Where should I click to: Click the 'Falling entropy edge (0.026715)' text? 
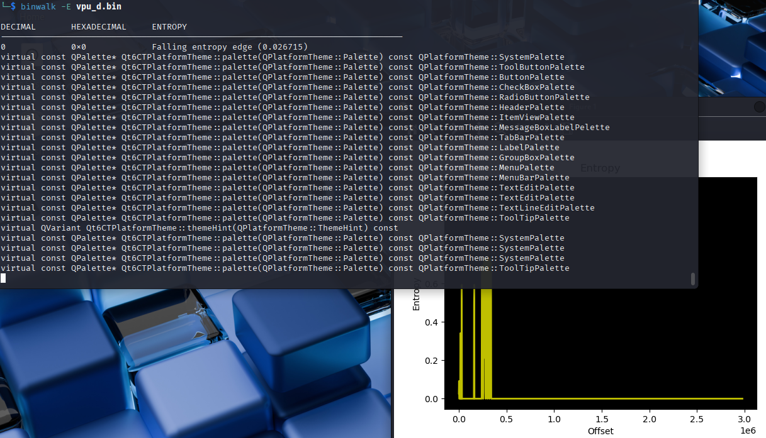pyautogui.click(x=230, y=47)
